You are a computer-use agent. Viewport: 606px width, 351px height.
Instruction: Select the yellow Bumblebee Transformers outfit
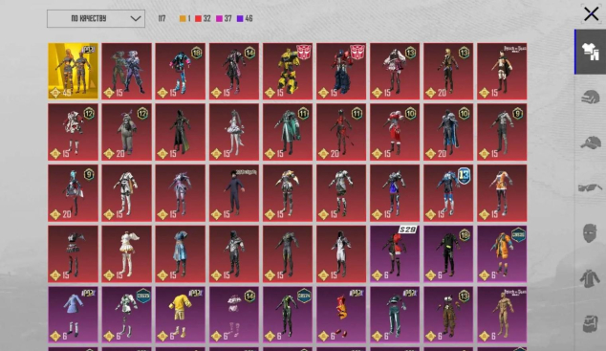pyautogui.click(x=288, y=71)
